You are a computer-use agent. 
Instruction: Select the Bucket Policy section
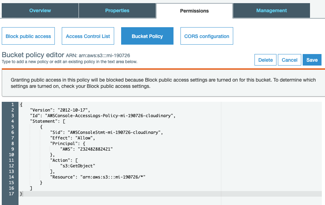147,36
